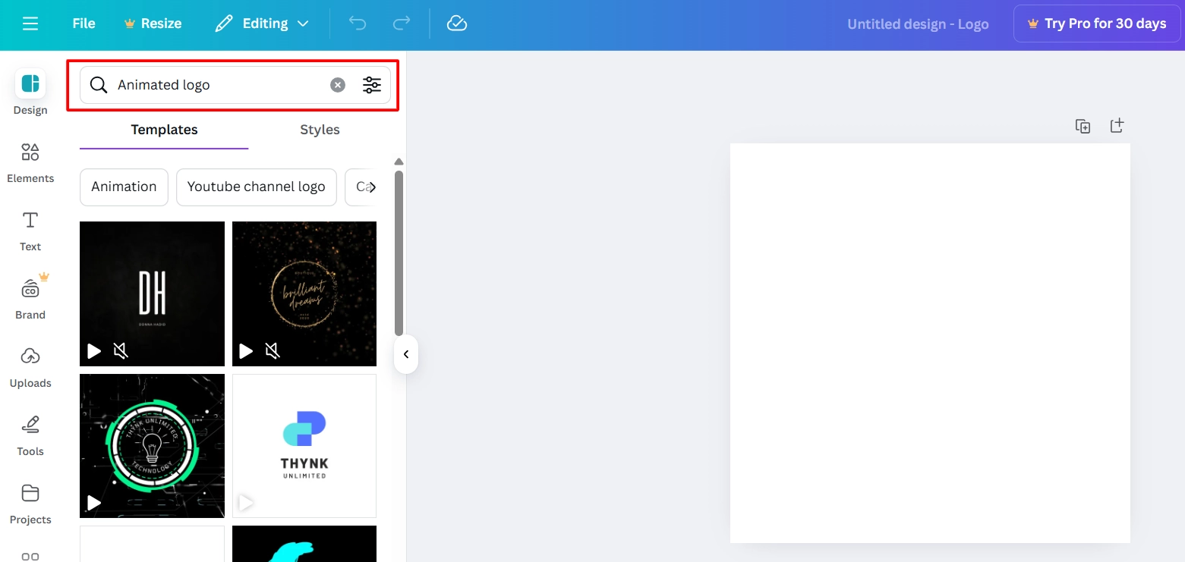The image size is (1185, 562).
Task: Open the main hamburger menu
Action: (x=30, y=23)
